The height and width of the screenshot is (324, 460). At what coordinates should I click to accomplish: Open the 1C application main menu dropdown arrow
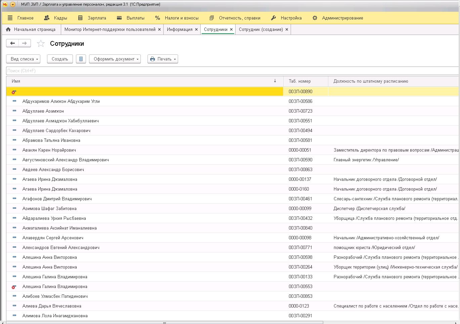[13, 4]
